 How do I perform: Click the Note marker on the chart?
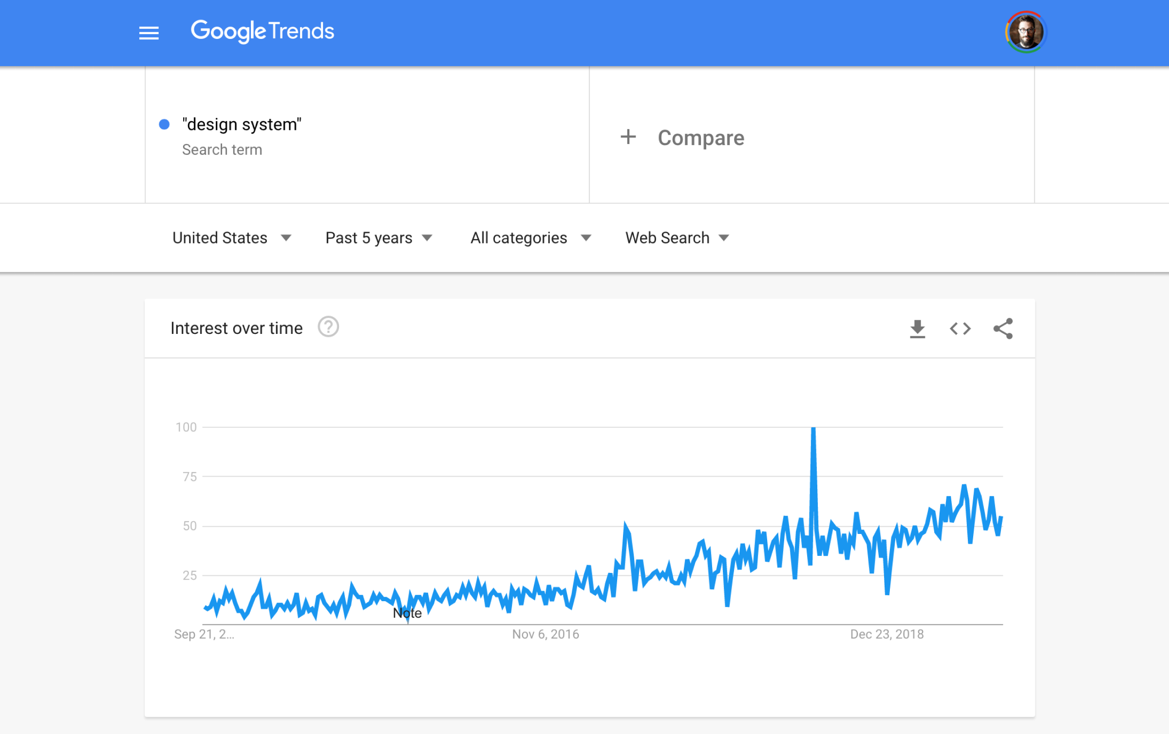click(x=407, y=613)
